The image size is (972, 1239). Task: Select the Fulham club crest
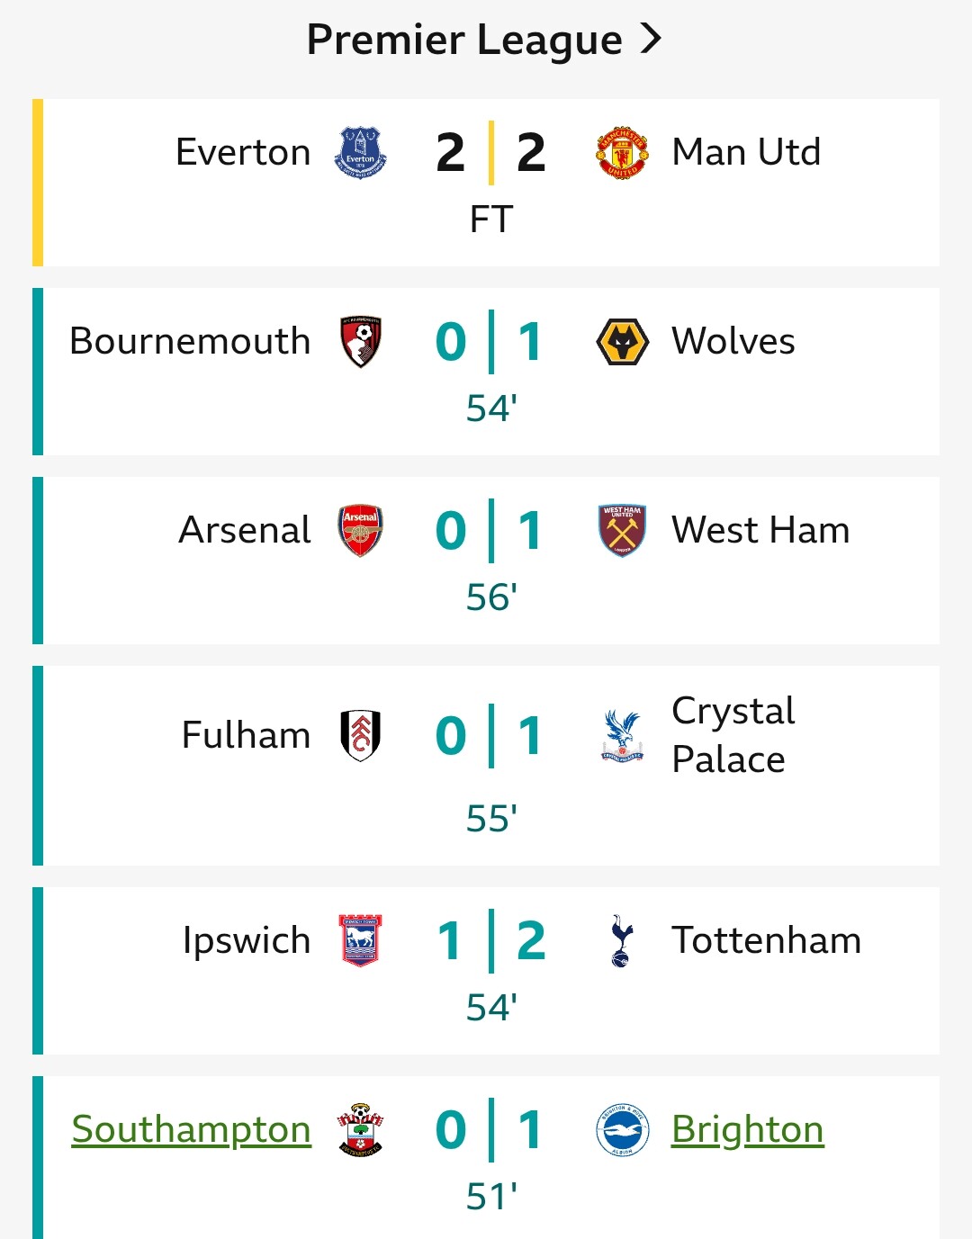pyautogui.click(x=360, y=735)
